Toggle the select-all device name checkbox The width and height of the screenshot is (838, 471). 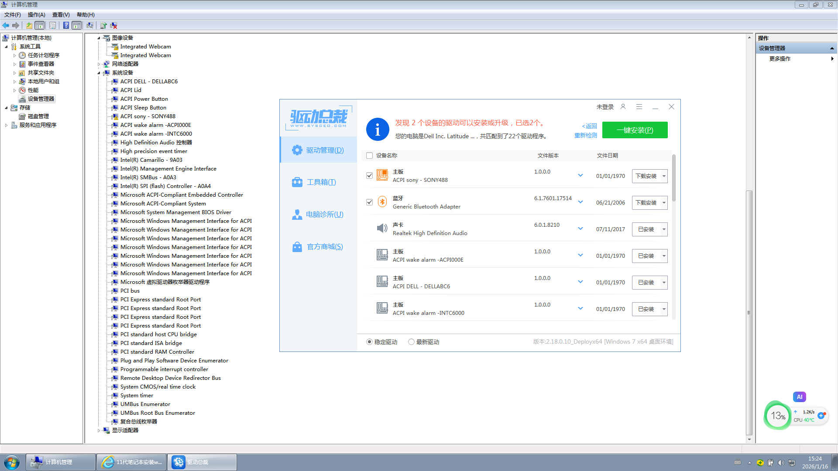370,156
